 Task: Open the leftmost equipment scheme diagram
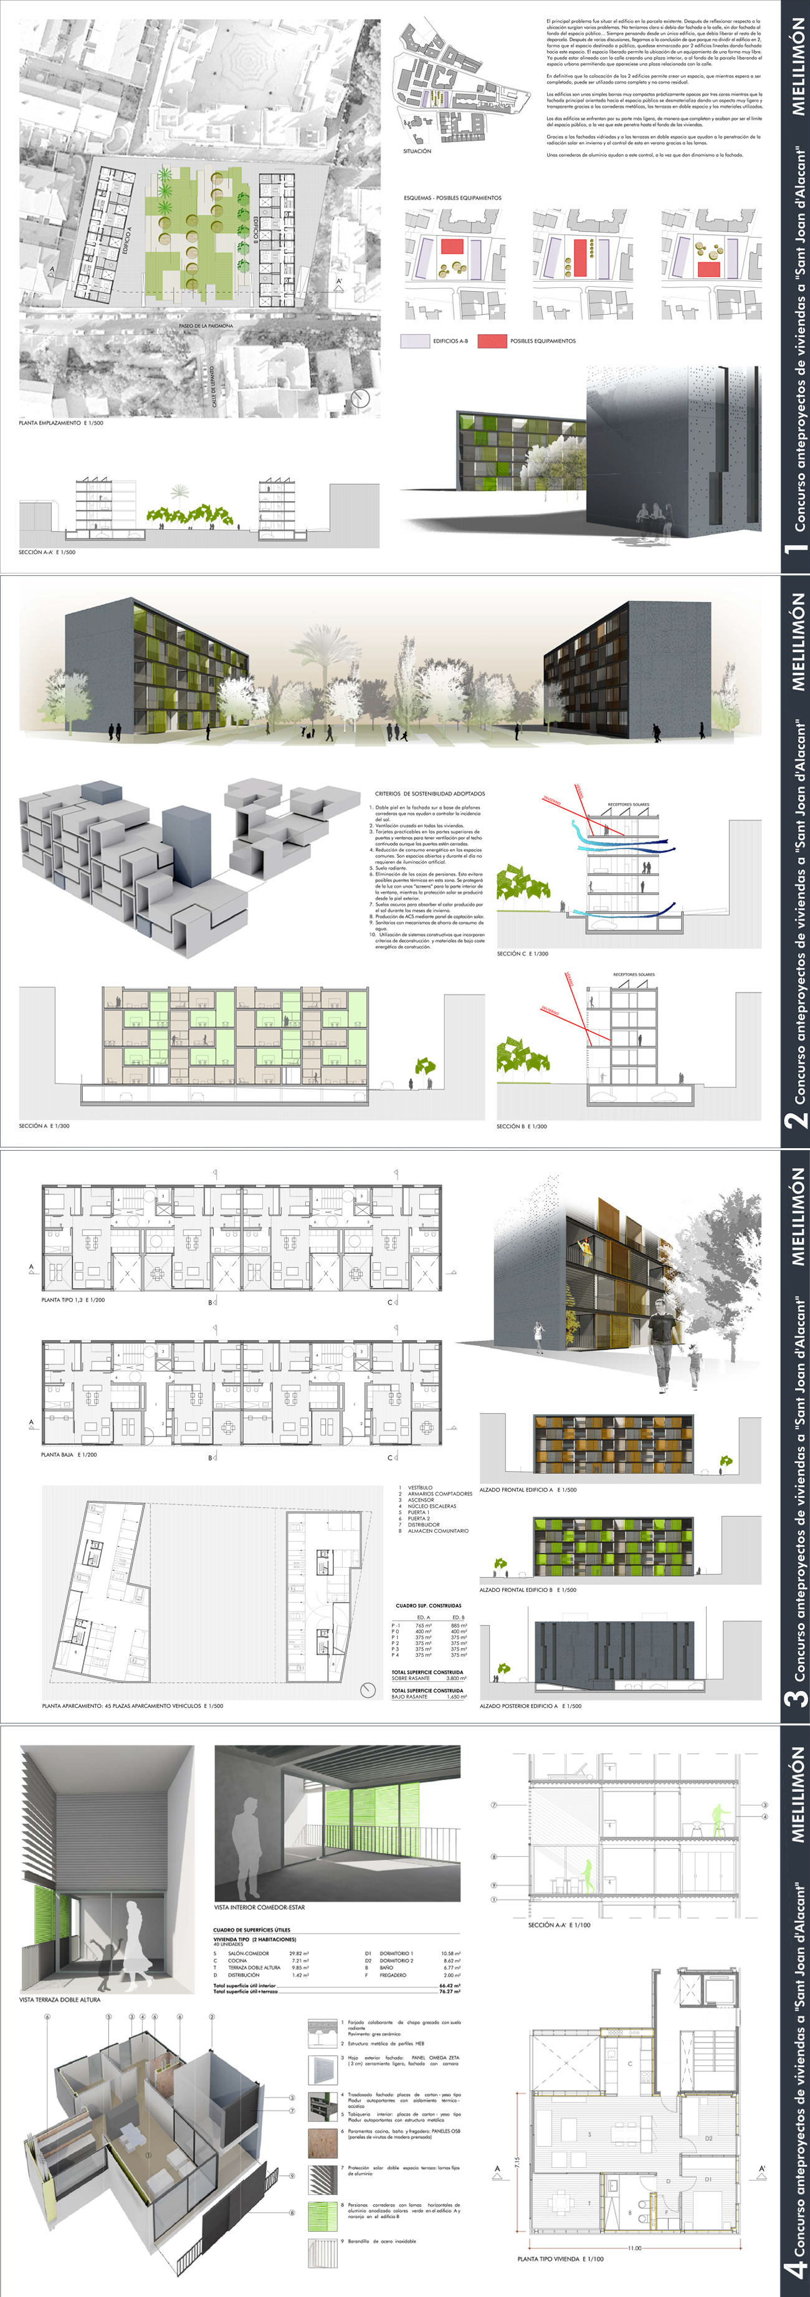coord(455,264)
